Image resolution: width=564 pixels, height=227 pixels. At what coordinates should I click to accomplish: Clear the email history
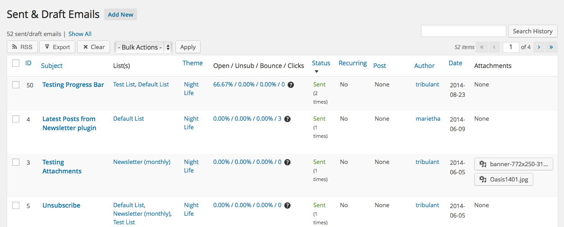pos(93,47)
